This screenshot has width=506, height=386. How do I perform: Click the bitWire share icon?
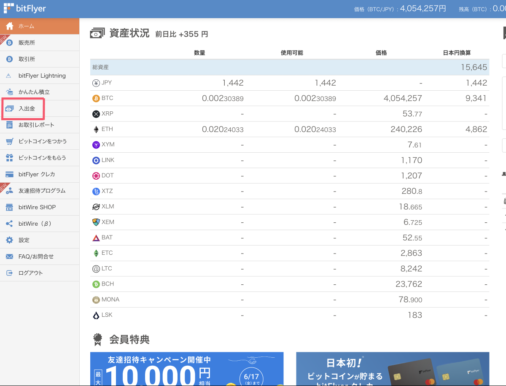pyautogui.click(x=9, y=224)
